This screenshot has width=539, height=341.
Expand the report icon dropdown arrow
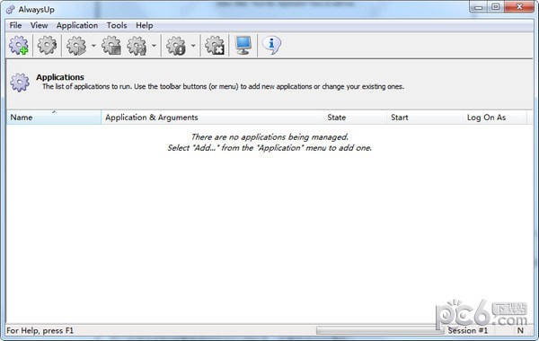point(193,46)
